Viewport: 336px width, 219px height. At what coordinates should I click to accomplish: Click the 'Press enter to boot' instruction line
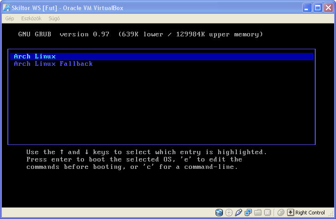[134, 159]
